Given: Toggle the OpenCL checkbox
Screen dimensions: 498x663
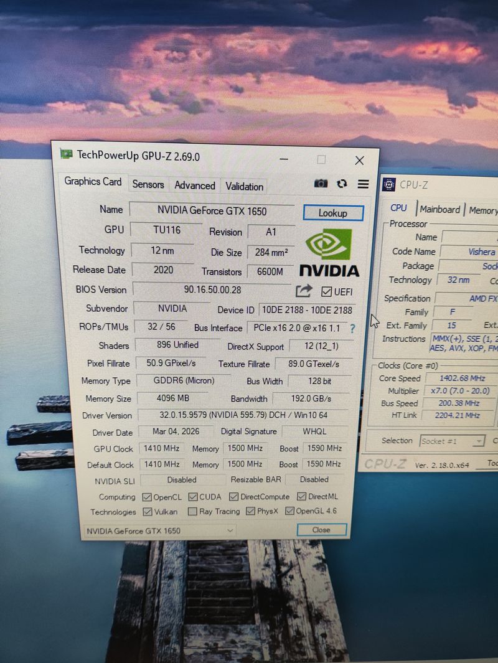Looking at the screenshot, I should (147, 497).
